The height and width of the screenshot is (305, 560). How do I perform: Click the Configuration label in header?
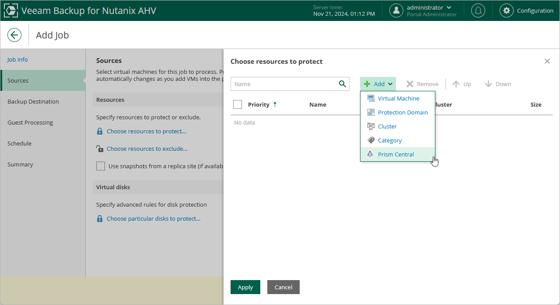[535, 10]
